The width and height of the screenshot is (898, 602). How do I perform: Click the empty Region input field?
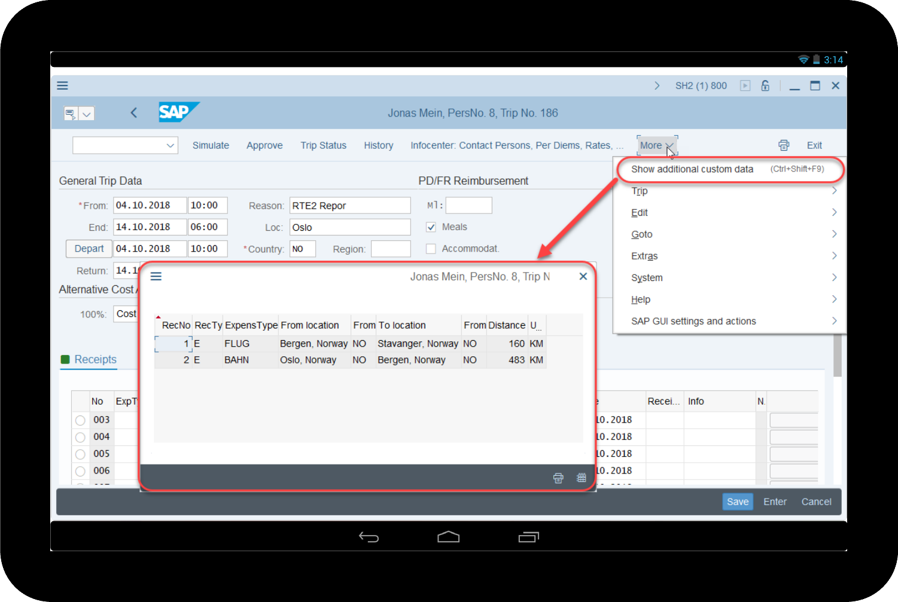tap(391, 249)
